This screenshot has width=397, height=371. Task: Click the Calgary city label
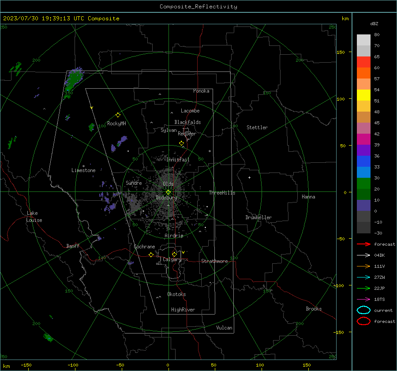[172, 259]
